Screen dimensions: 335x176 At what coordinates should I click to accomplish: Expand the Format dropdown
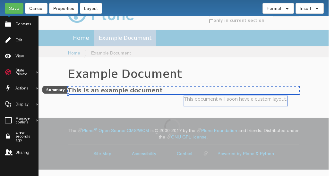click(x=278, y=9)
